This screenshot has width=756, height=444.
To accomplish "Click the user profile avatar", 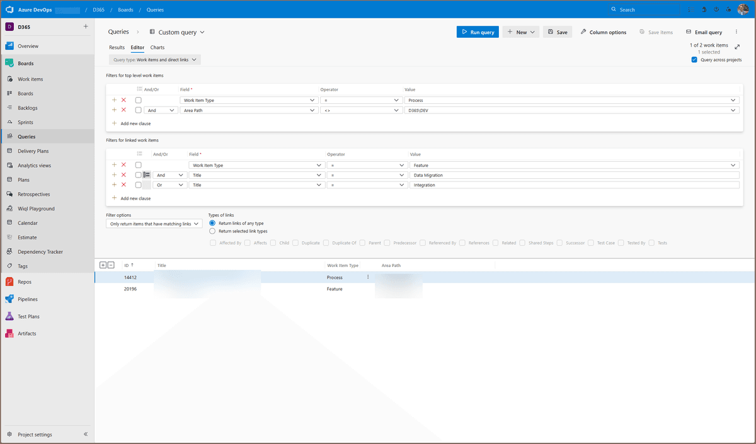I will (744, 9).
